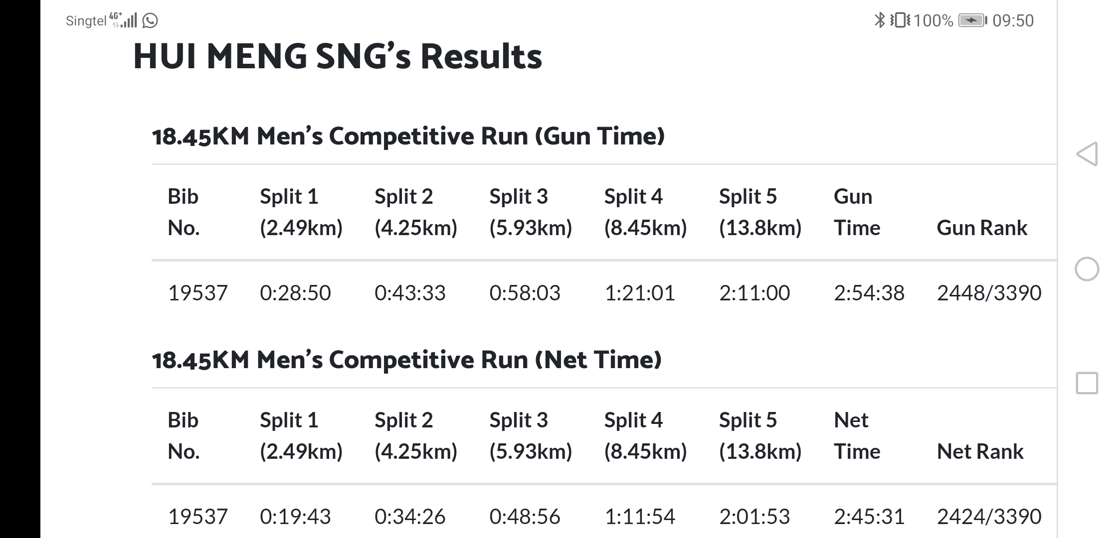Image resolution: width=1117 pixels, height=538 pixels.
Task: Click gun rank 2448/3390 cell
Action: 989,293
